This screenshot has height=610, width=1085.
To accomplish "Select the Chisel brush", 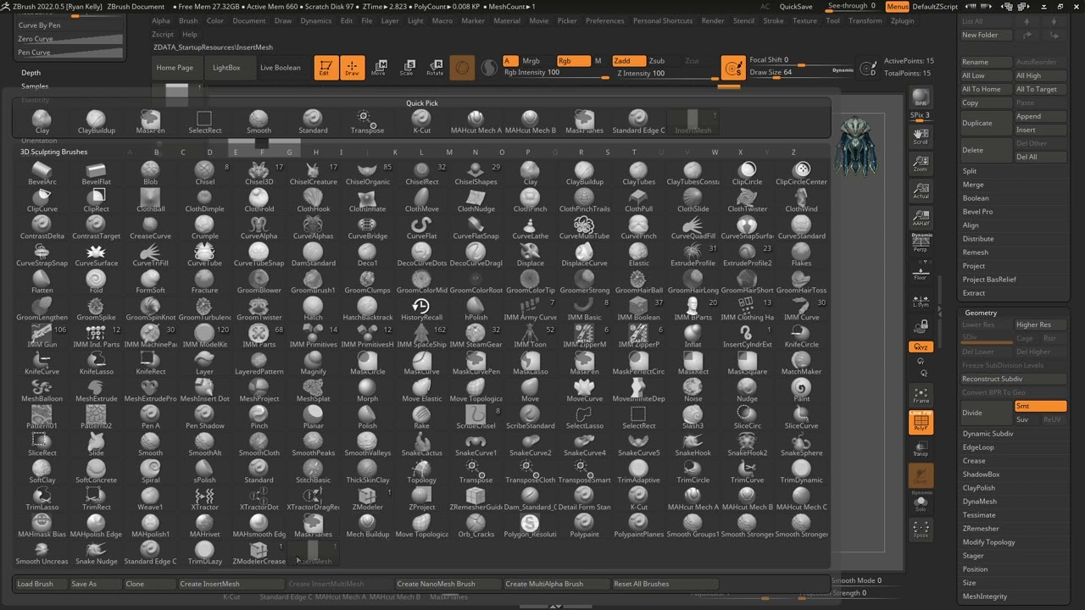I will pyautogui.click(x=204, y=173).
